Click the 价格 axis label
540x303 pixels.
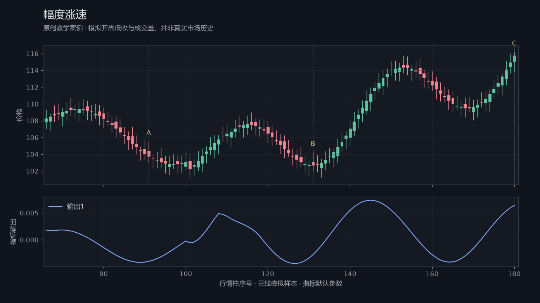[20, 115]
